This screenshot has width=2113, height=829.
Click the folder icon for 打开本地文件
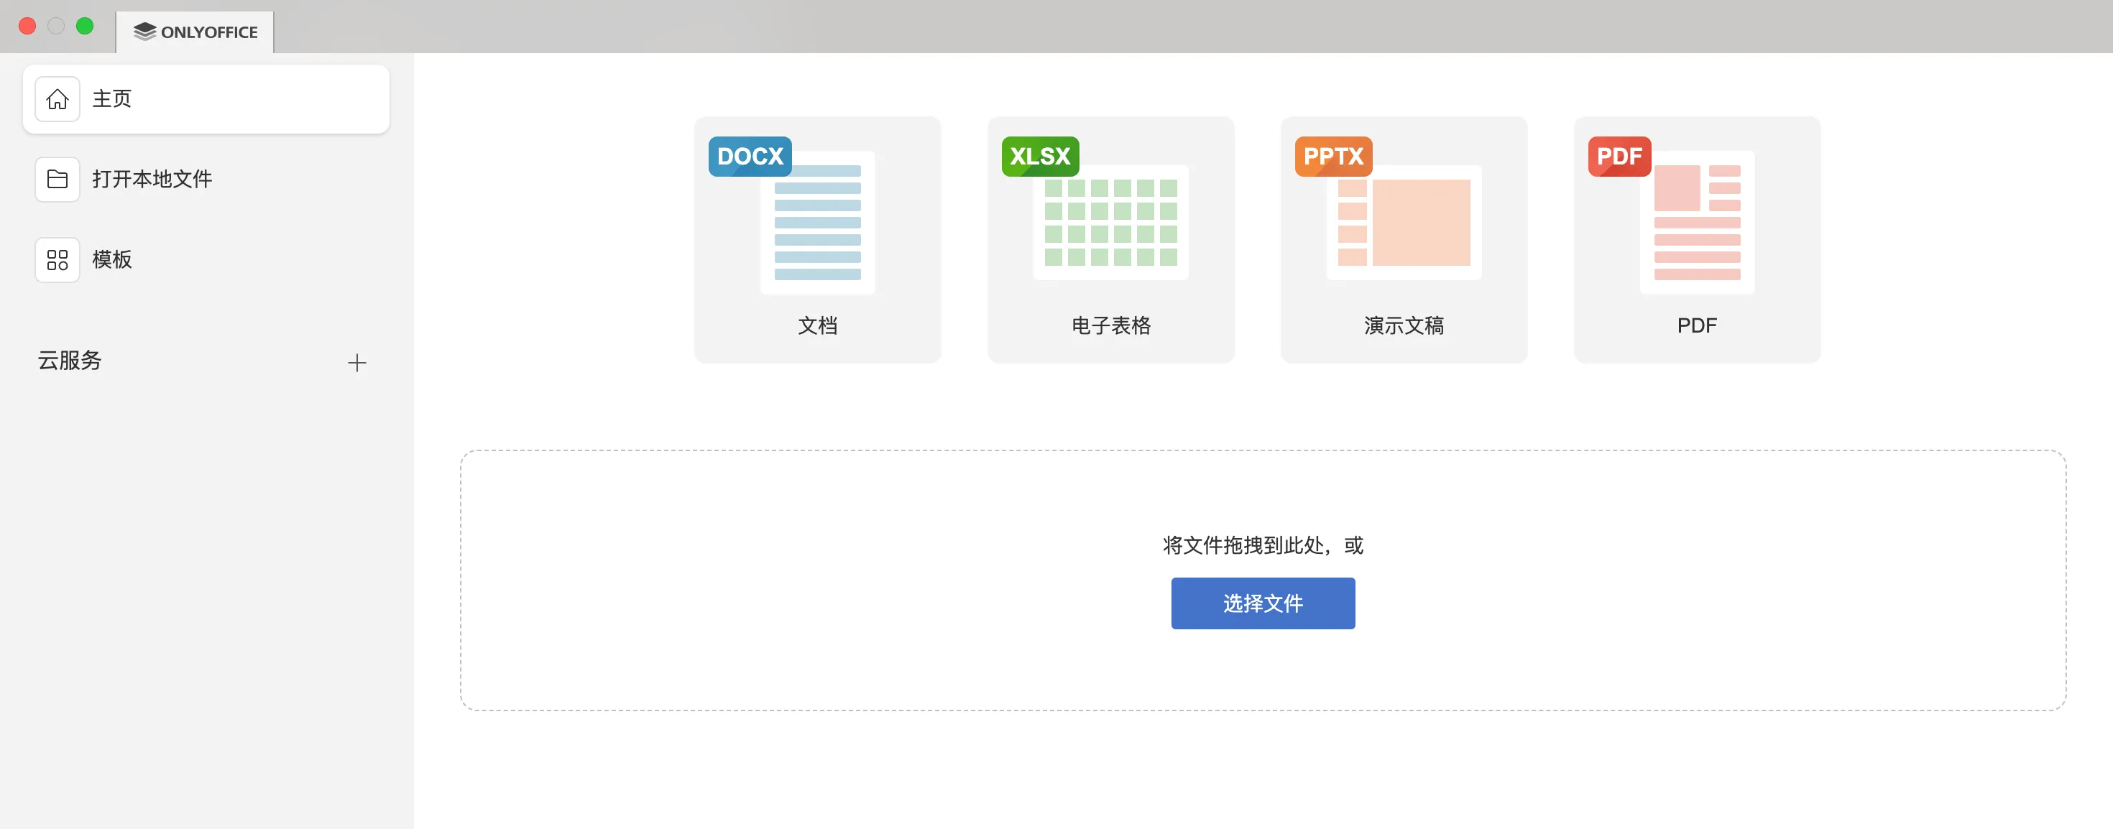click(57, 179)
